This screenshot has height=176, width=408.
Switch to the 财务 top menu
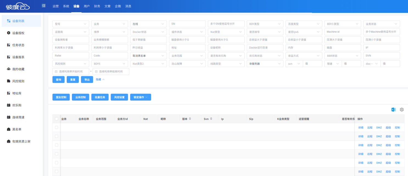pyautogui.click(x=97, y=6)
